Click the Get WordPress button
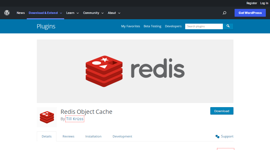The height and width of the screenshot is (150, 270). point(250,13)
